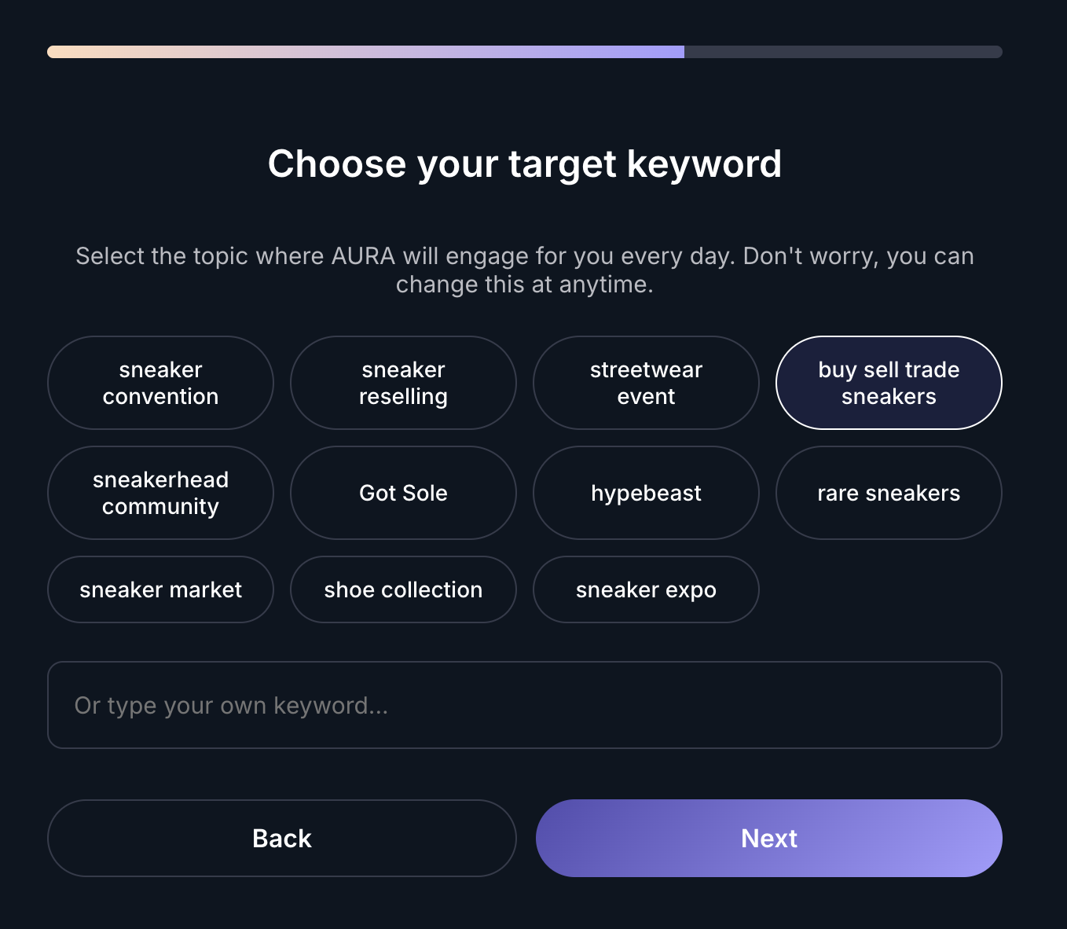Select the sneaker convention keyword
This screenshot has height=929, width=1067.
point(160,383)
